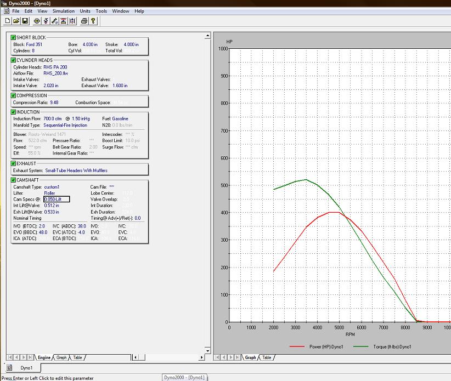Image resolution: width=451 pixels, height=381 pixels.
Task: Toggle the CYLINDER HEADS checkbox
Action: point(13,60)
